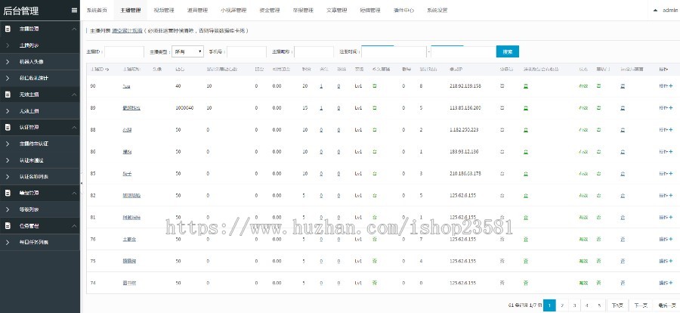The image size is (680, 313).
Task: Collapse the 认证管理 sidebar section chevron
Action: 74,127
